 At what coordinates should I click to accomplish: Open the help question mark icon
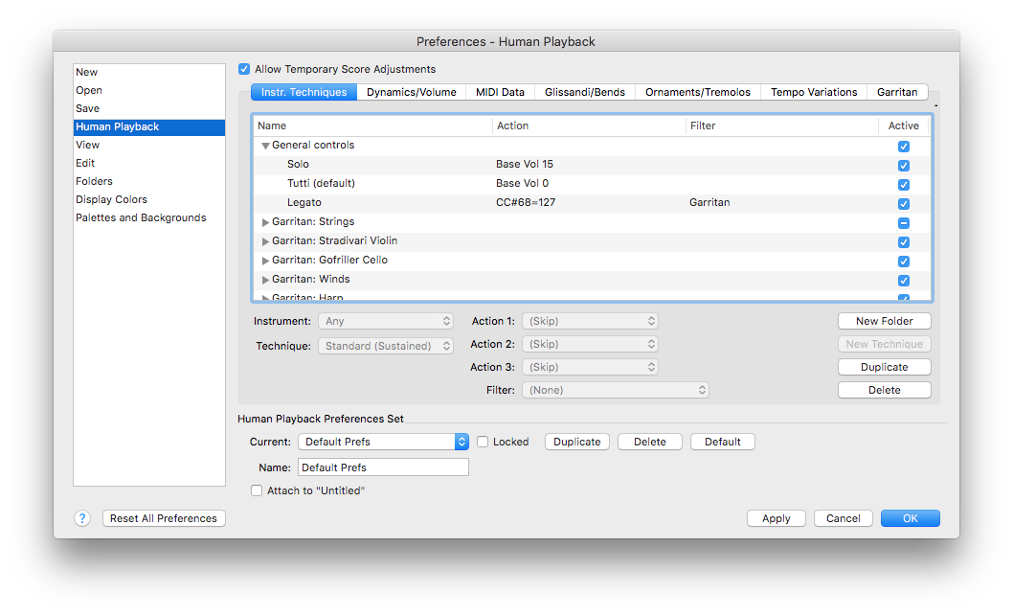82,518
